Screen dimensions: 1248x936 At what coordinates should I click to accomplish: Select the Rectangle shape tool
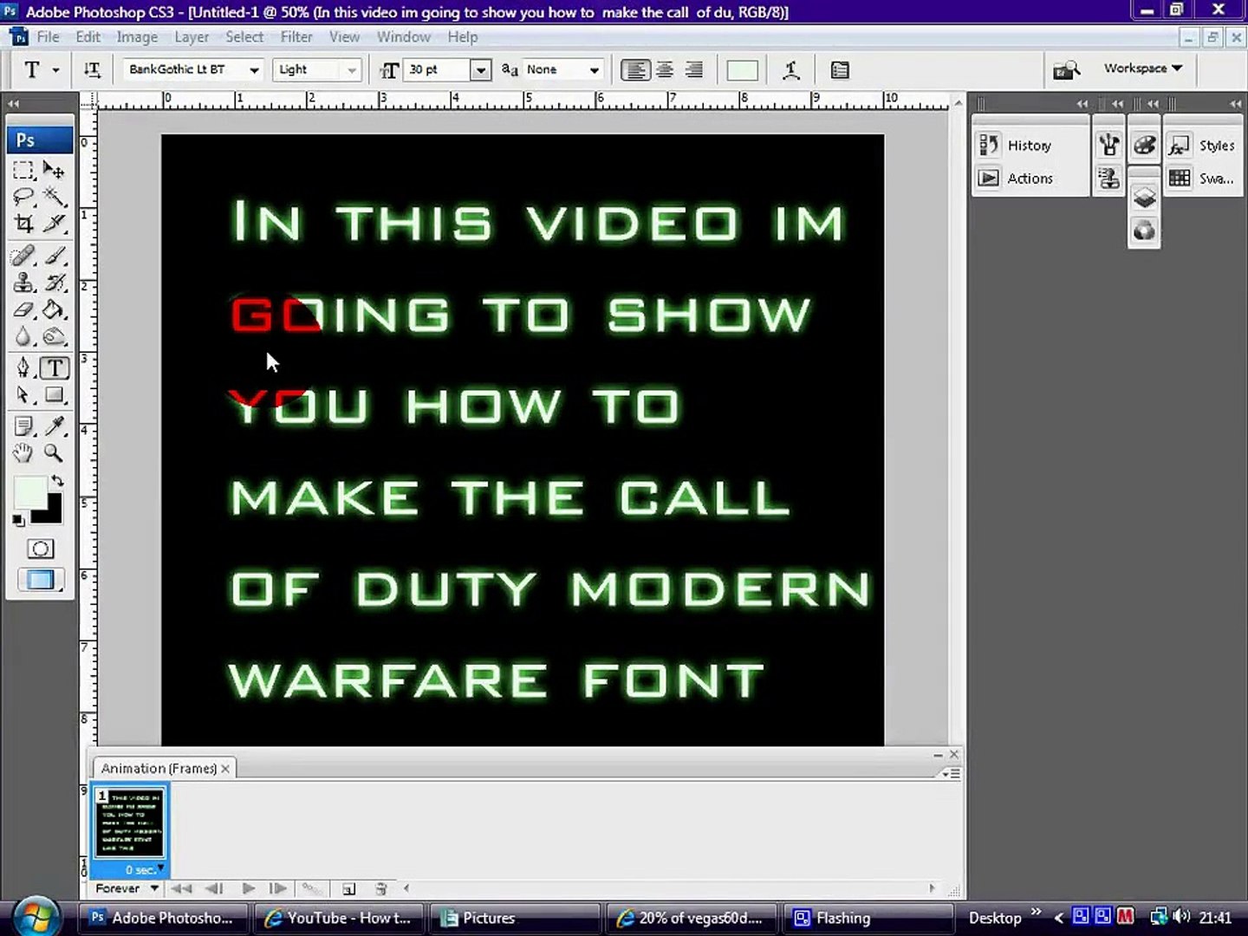[x=54, y=395]
